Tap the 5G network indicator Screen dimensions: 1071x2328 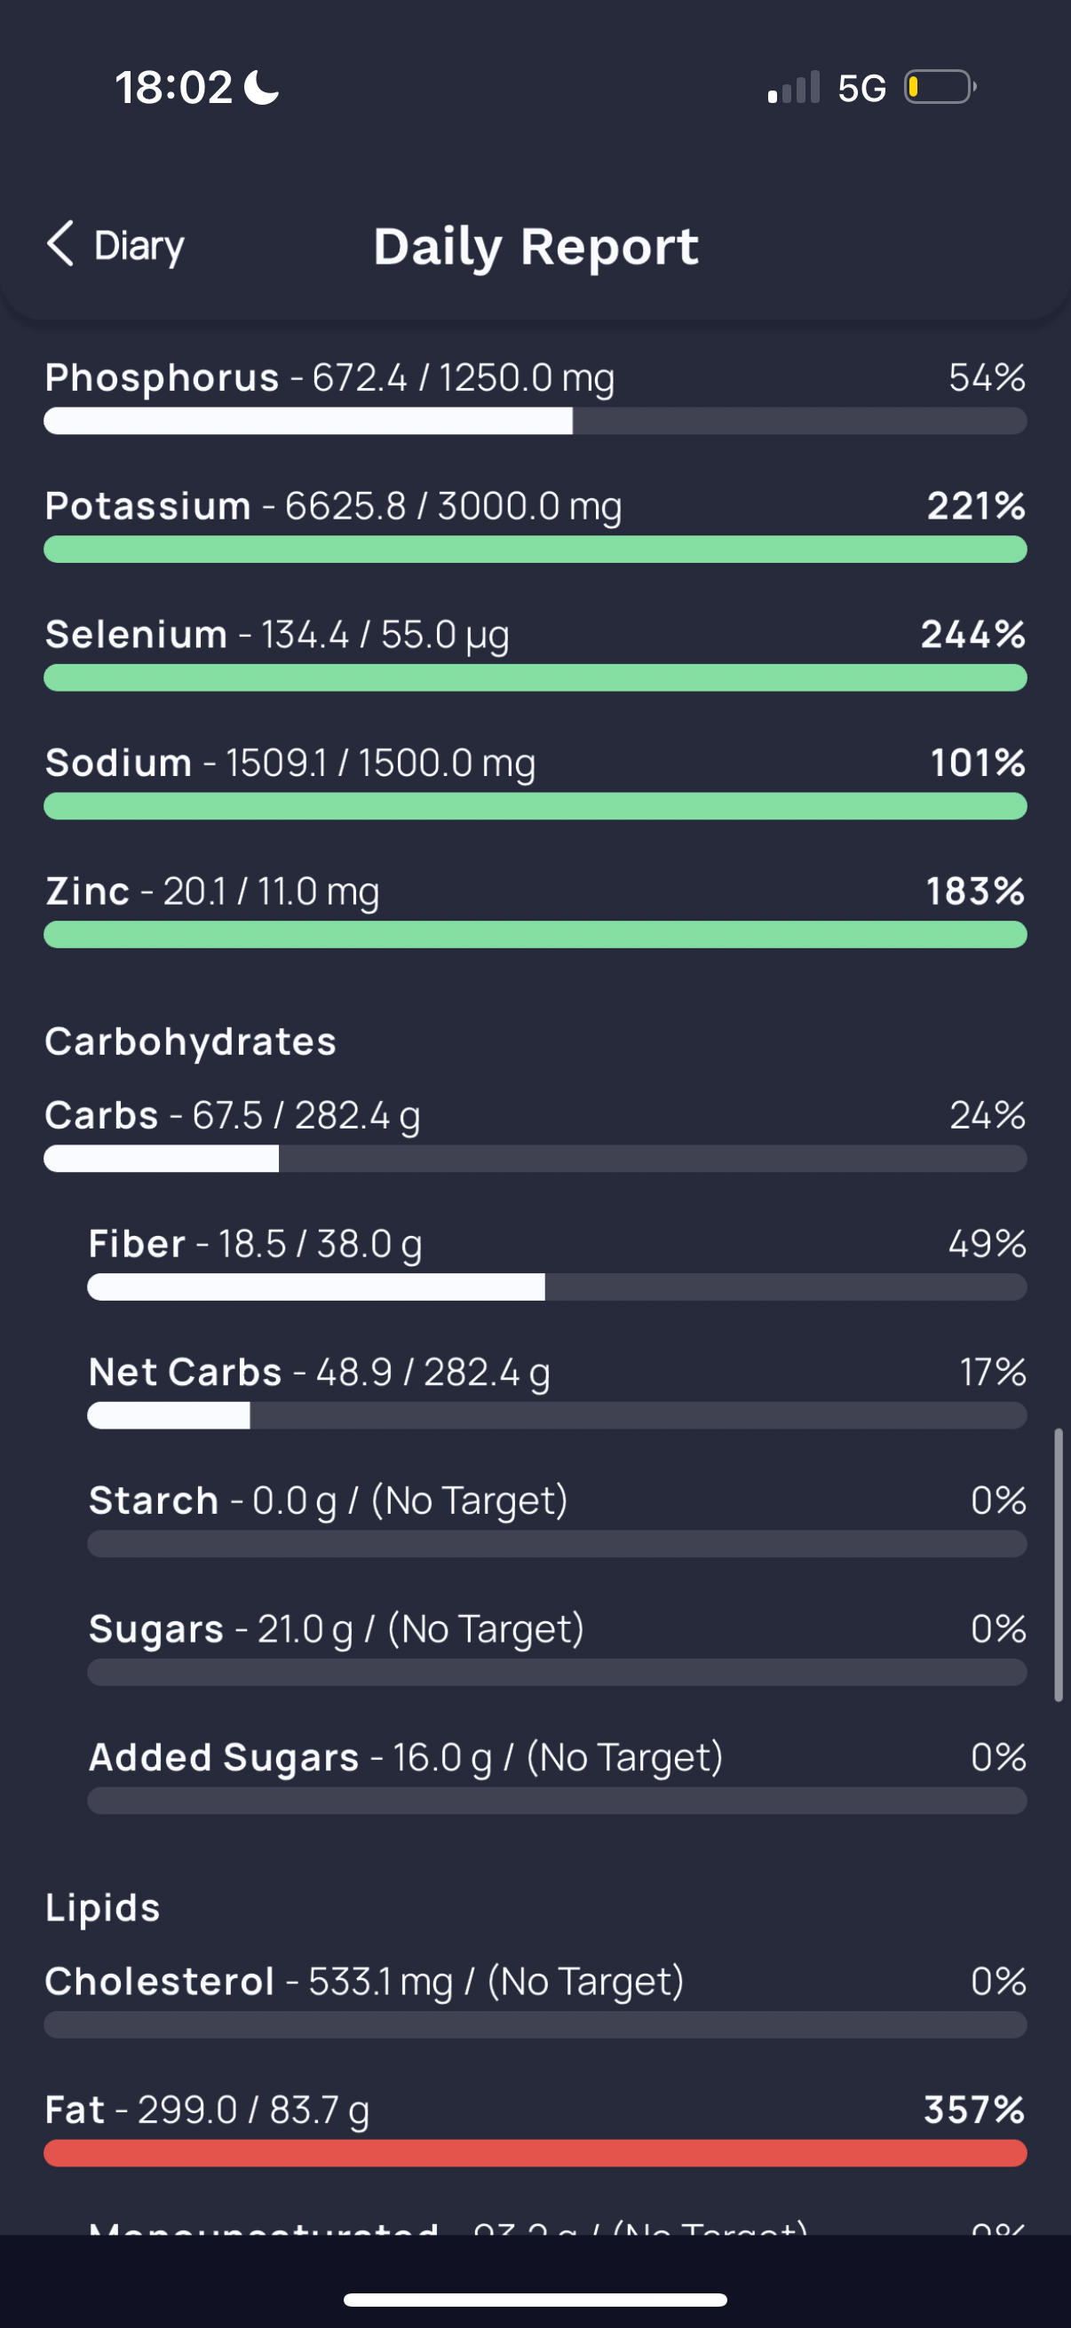pos(861,89)
